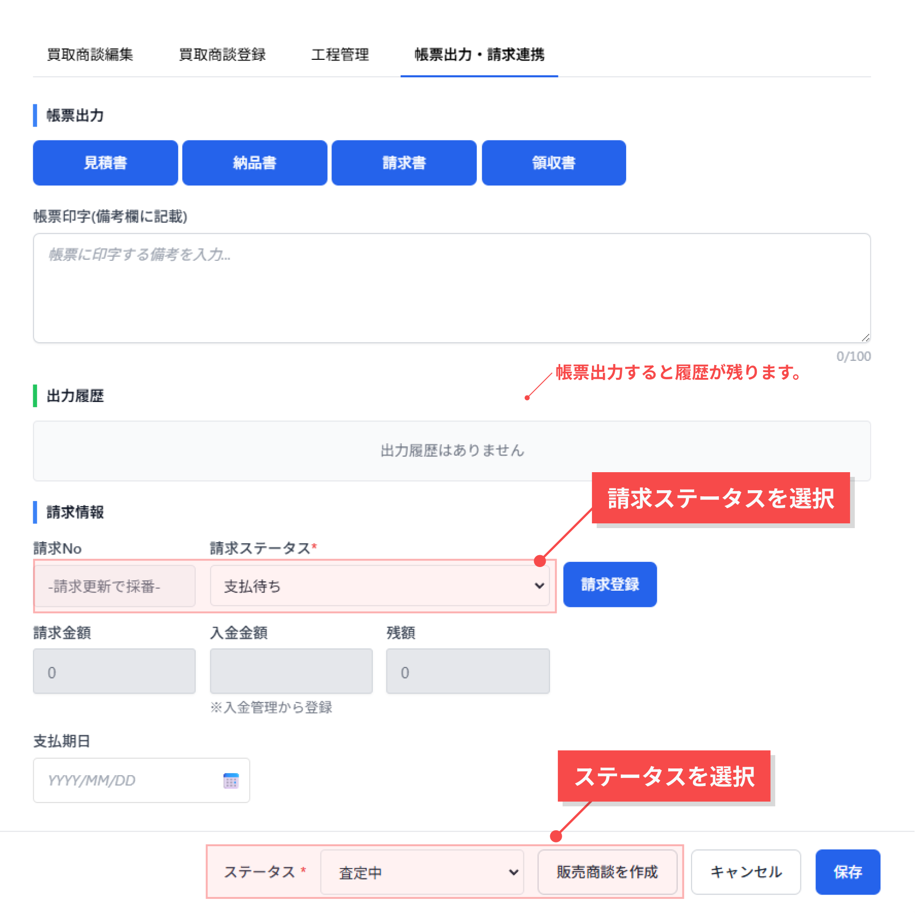Click the 見積書 output button

[105, 163]
